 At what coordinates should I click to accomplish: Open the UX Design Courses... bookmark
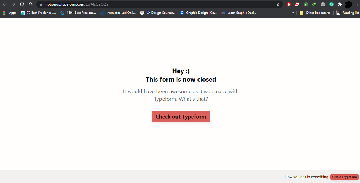[158, 13]
